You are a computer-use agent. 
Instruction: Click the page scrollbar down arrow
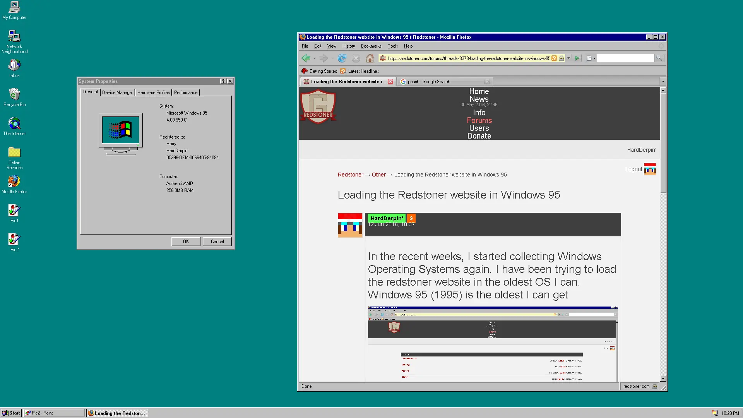point(663,379)
